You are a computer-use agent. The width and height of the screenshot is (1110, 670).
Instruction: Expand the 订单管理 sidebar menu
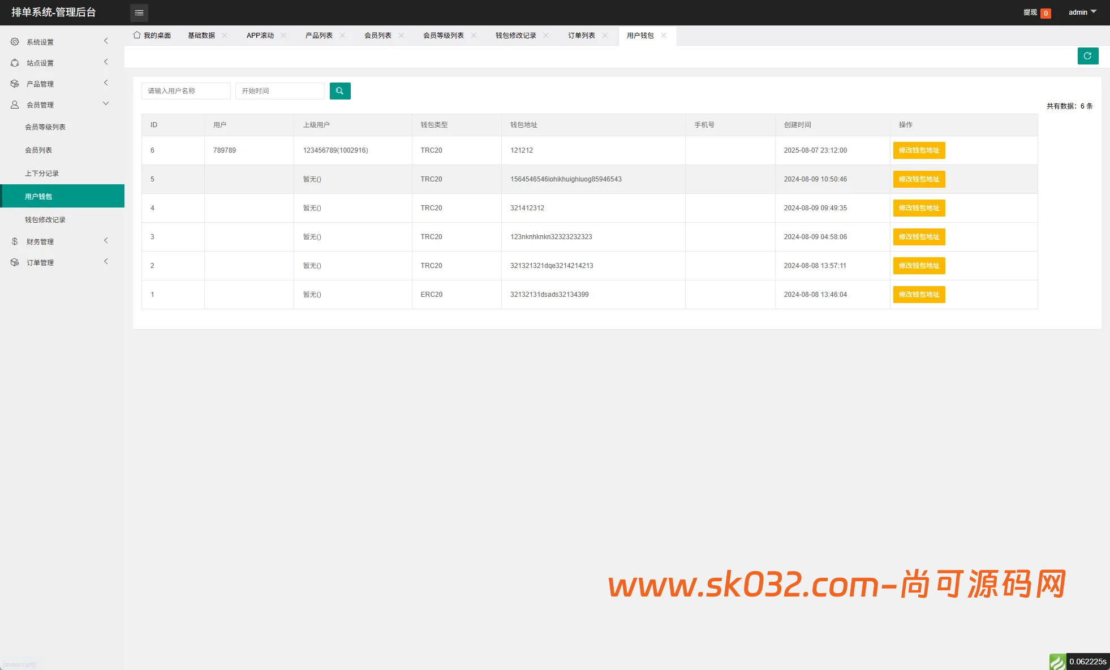tap(106, 262)
